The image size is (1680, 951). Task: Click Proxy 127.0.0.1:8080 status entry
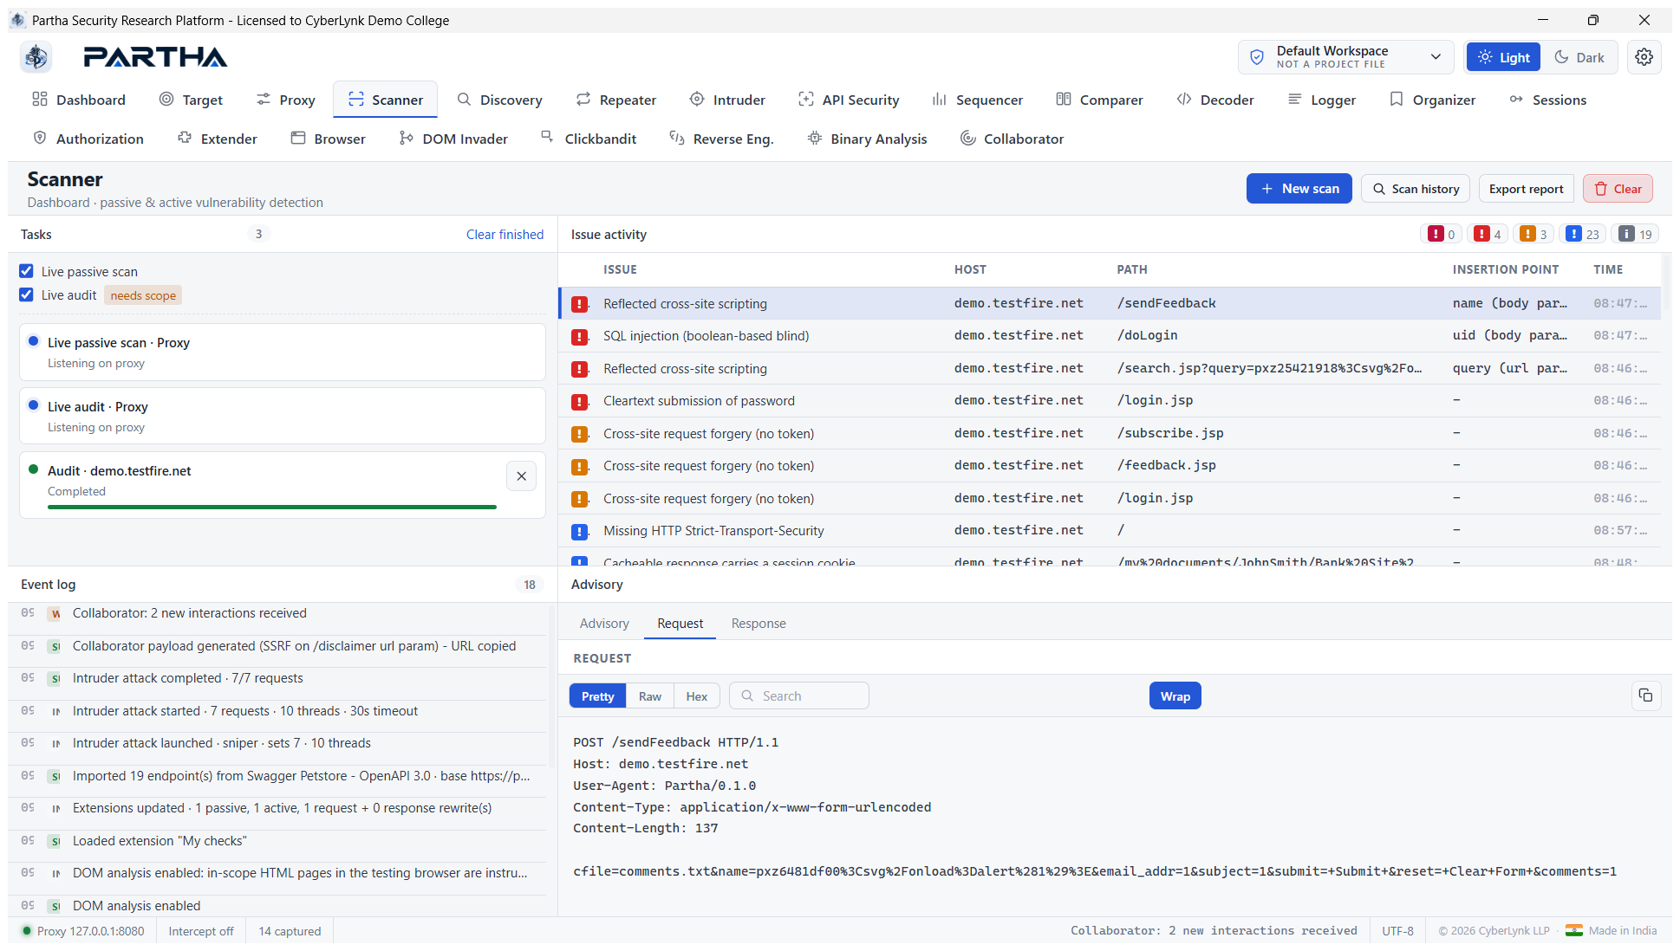(x=83, y=931)
